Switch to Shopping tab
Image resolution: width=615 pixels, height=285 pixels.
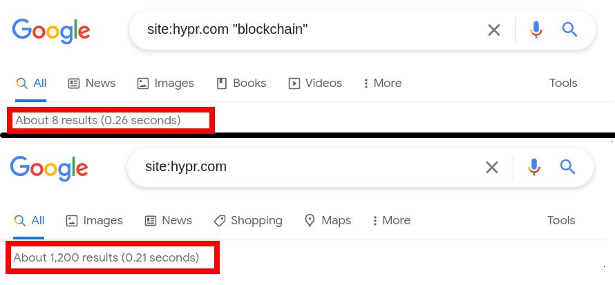[x=248, y=221]
